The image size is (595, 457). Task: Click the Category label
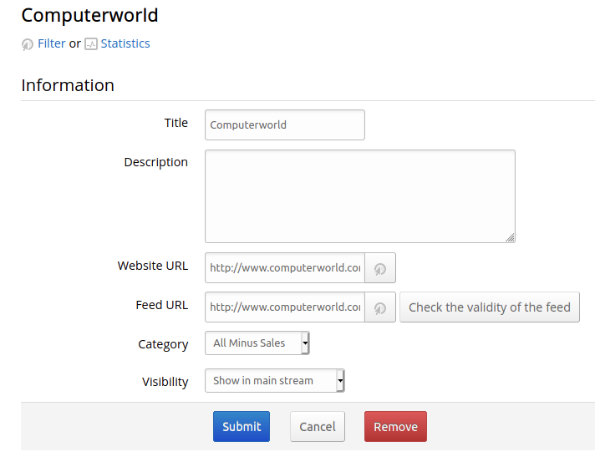pyautogui.click(x=163, y=344)
